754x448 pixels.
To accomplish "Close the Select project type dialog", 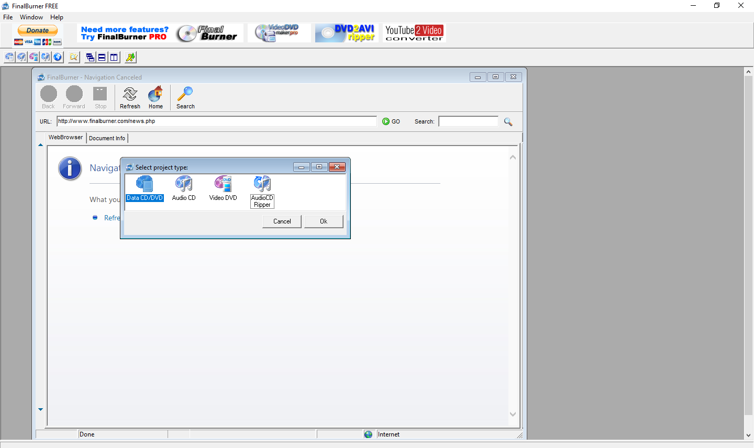I will point(337,167).
